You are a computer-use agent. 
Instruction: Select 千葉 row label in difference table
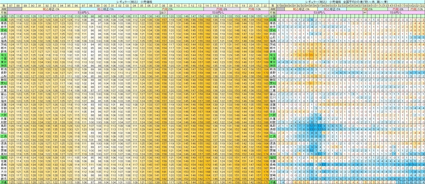coord(273,59)
